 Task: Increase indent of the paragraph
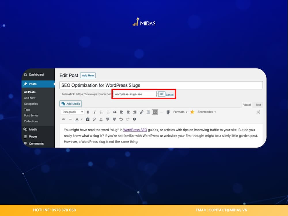tap(114, 119)
